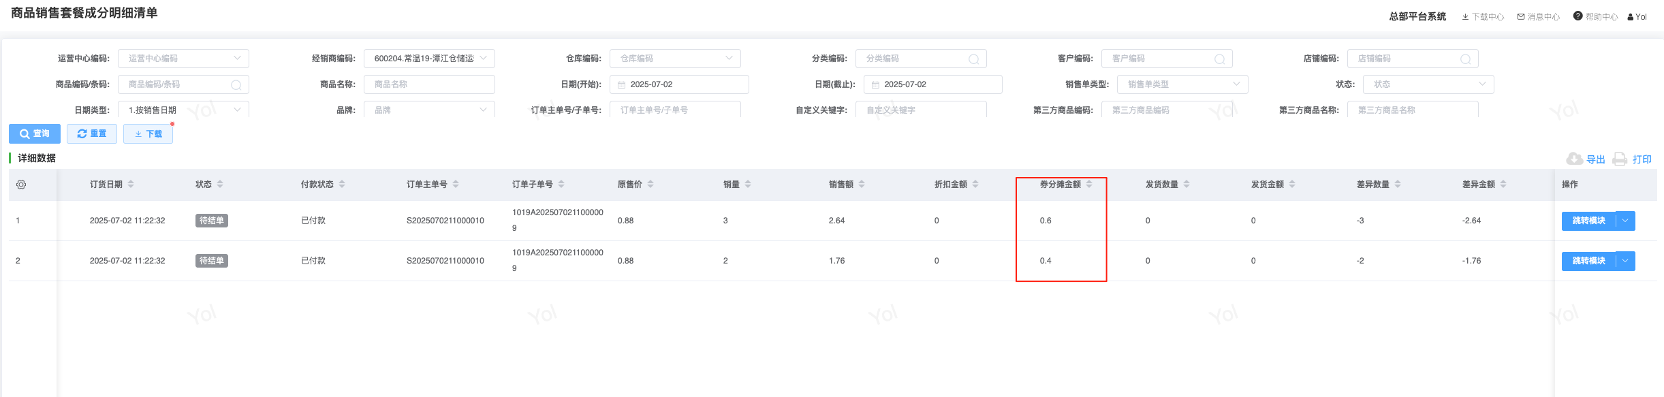Viewport: 1664px width, 397px height.
Task: Expand the 经销商编码 dropdown
Action: point(483,59)
